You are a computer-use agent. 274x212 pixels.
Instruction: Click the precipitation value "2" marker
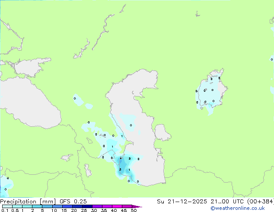coord(130,159)
